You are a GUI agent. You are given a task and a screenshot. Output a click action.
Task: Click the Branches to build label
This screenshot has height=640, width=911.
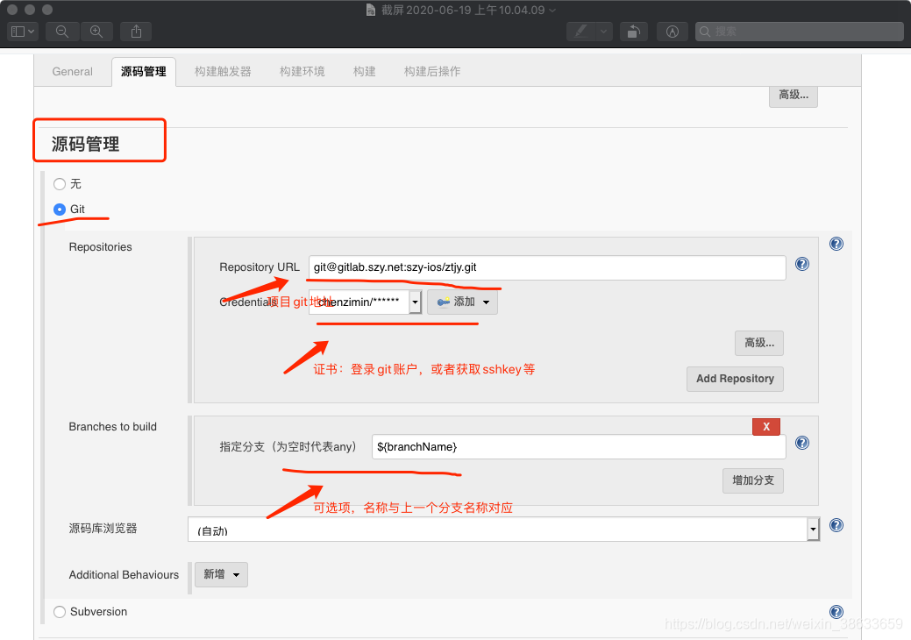coord(113,427)
